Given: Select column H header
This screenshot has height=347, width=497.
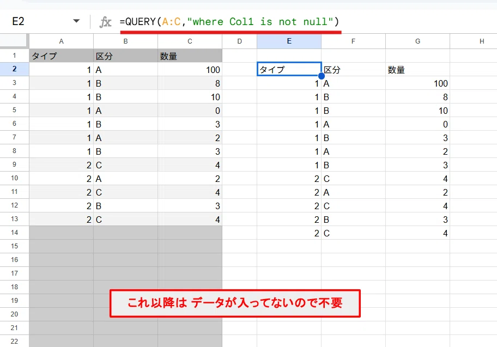Looking at the screenshot, I should pyautogui.click(x=474, y=41).
